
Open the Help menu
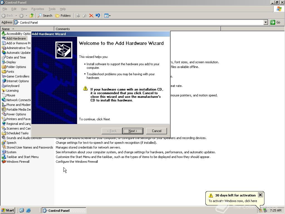(x=63, y=9)
